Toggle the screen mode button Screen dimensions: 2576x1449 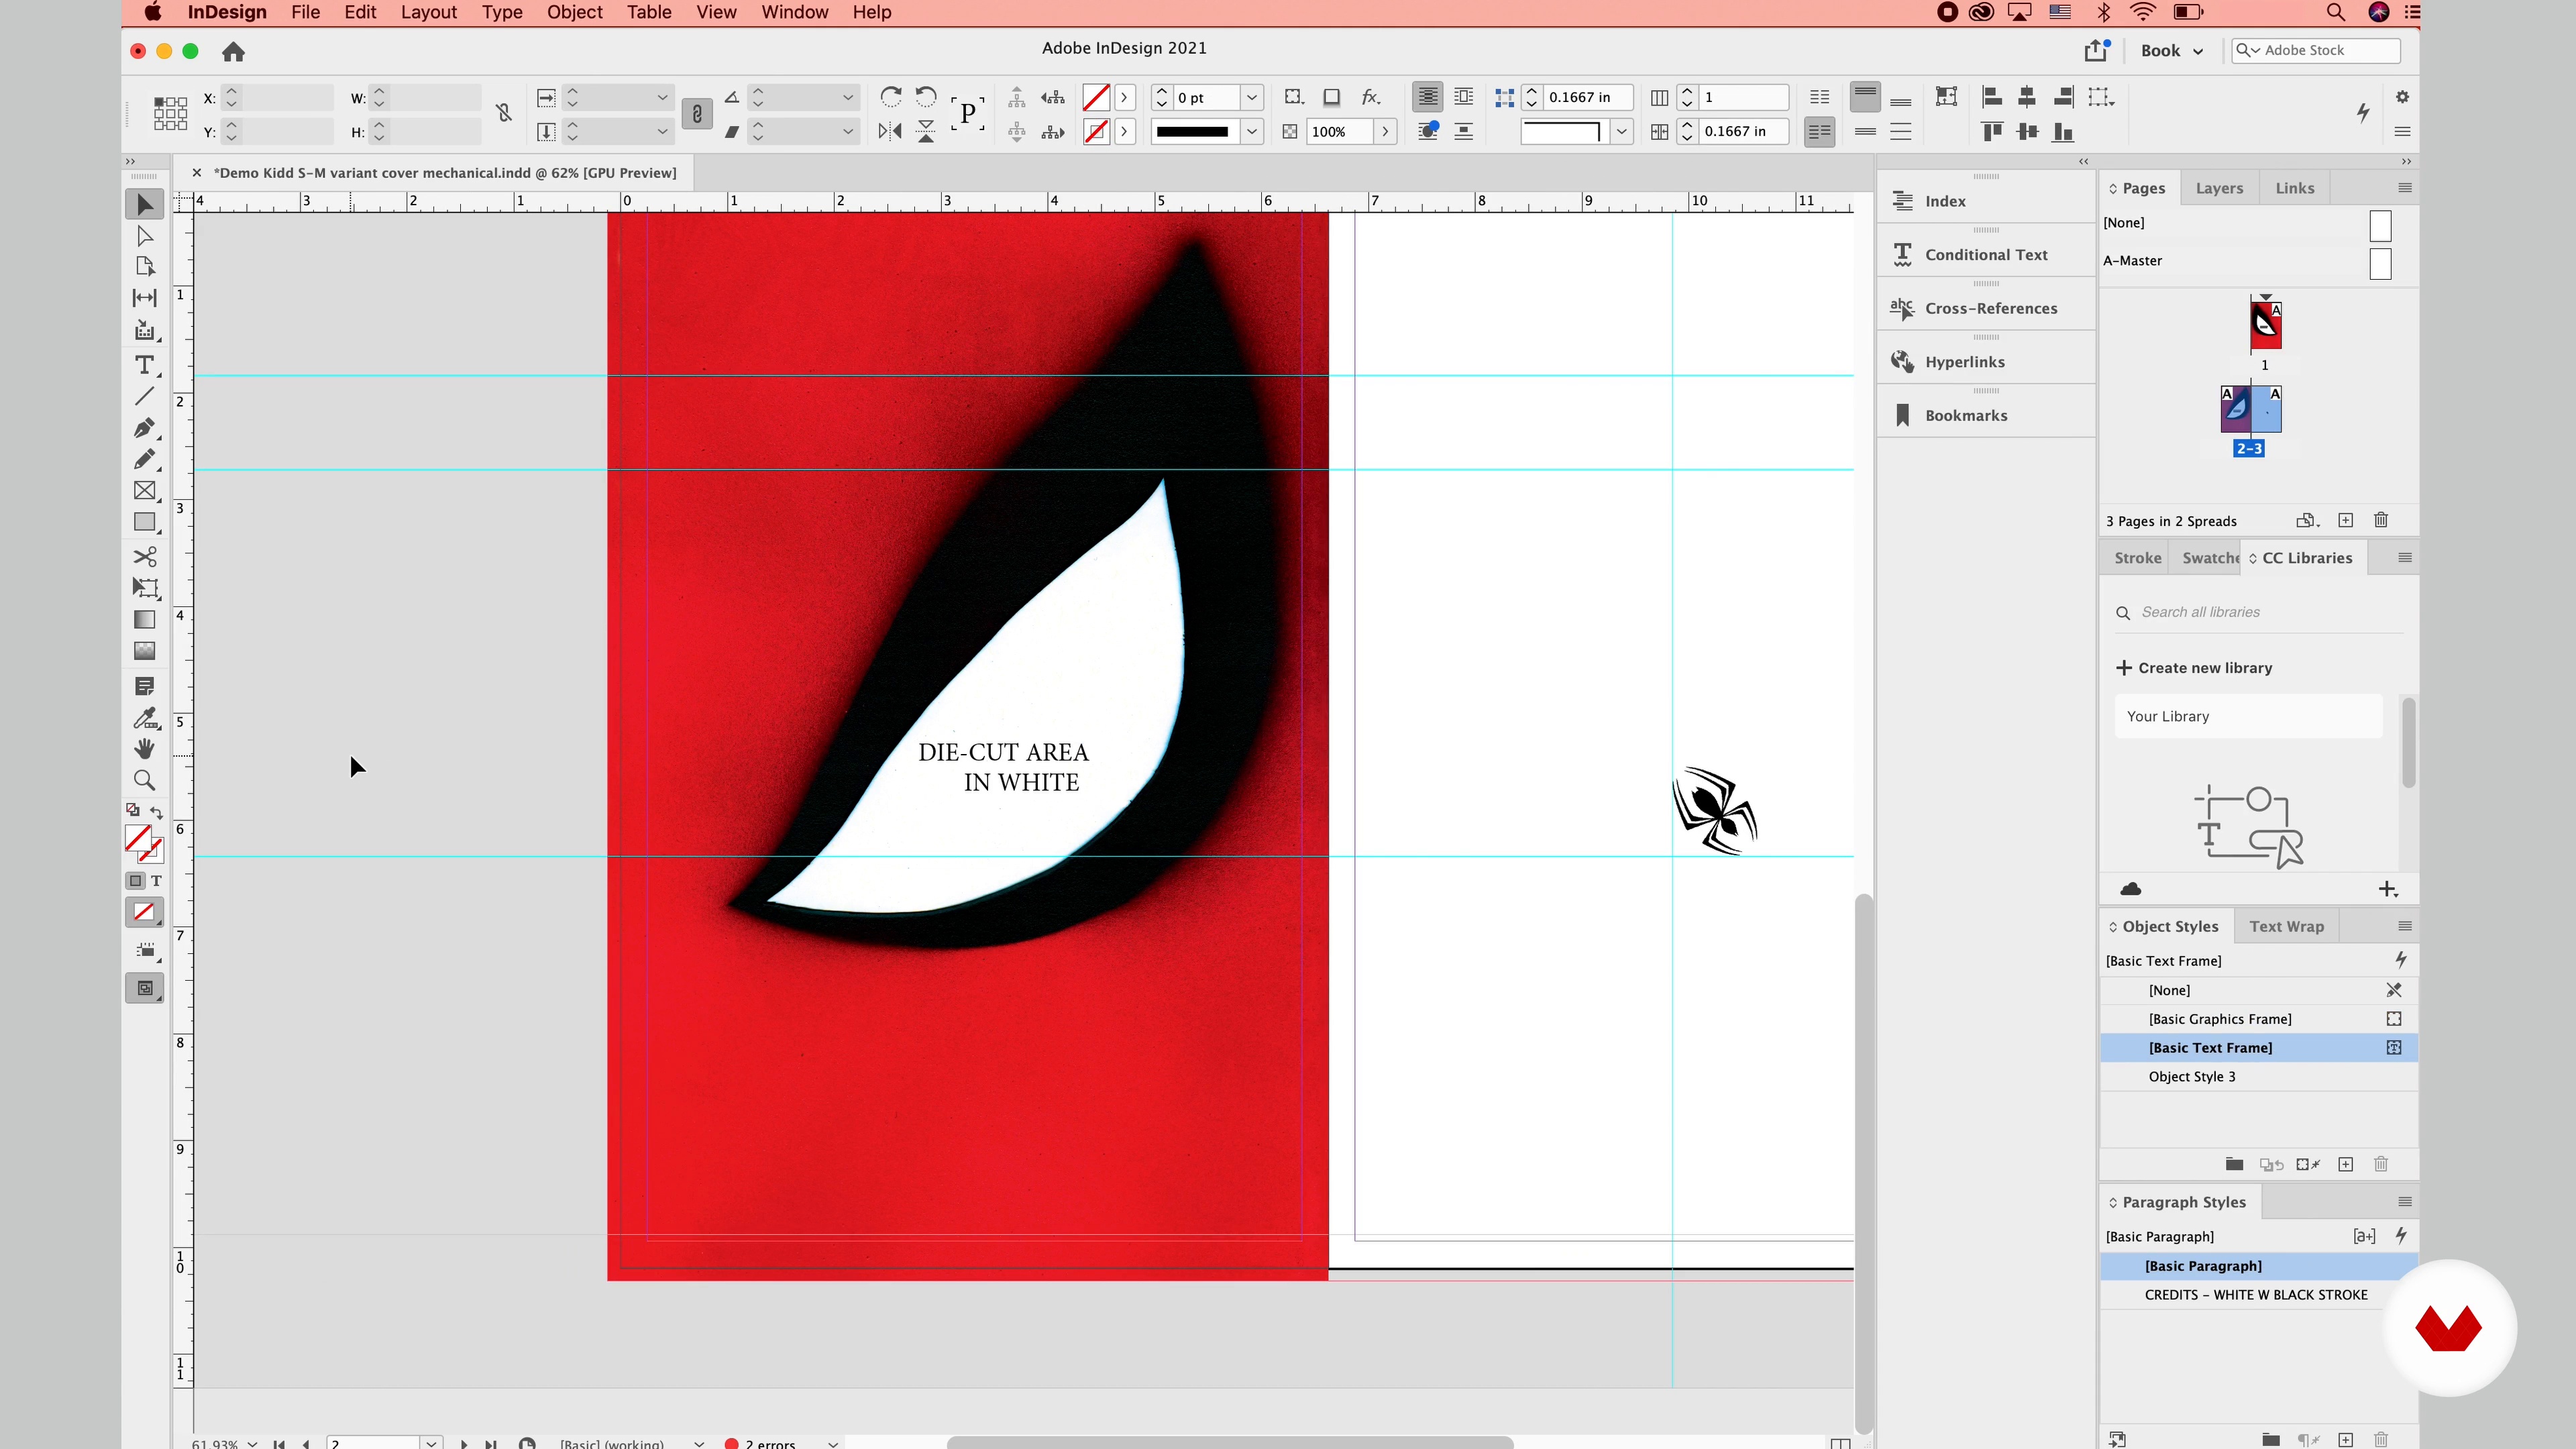click(145, 988)
